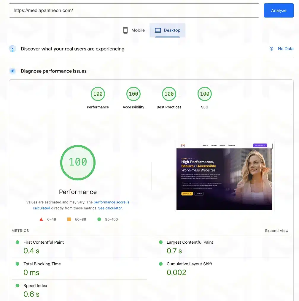The height and width of the screenshot is (301, 299).
Task: Click the mobile phone icon
Action: tap(125, 30)
